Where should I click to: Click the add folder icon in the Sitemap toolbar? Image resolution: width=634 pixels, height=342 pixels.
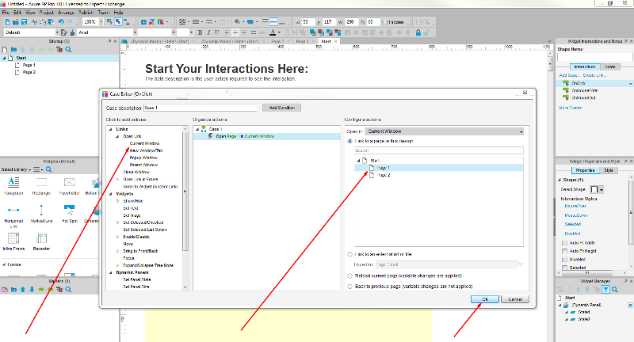(13, 49)
